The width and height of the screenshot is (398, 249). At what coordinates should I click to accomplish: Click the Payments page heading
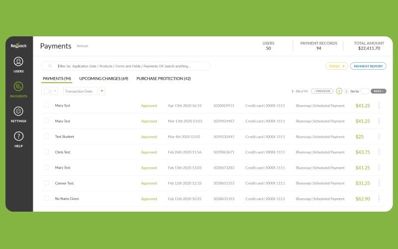pos(56,46)
